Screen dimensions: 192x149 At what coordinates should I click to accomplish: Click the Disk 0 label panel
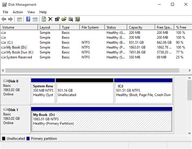15,91
